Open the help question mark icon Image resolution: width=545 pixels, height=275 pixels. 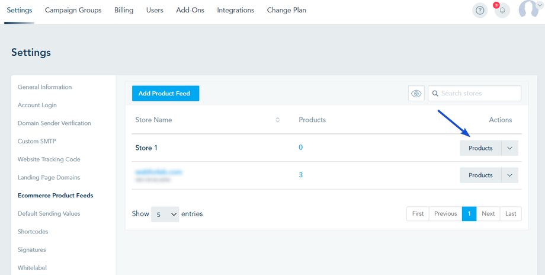tap(480, 11)
